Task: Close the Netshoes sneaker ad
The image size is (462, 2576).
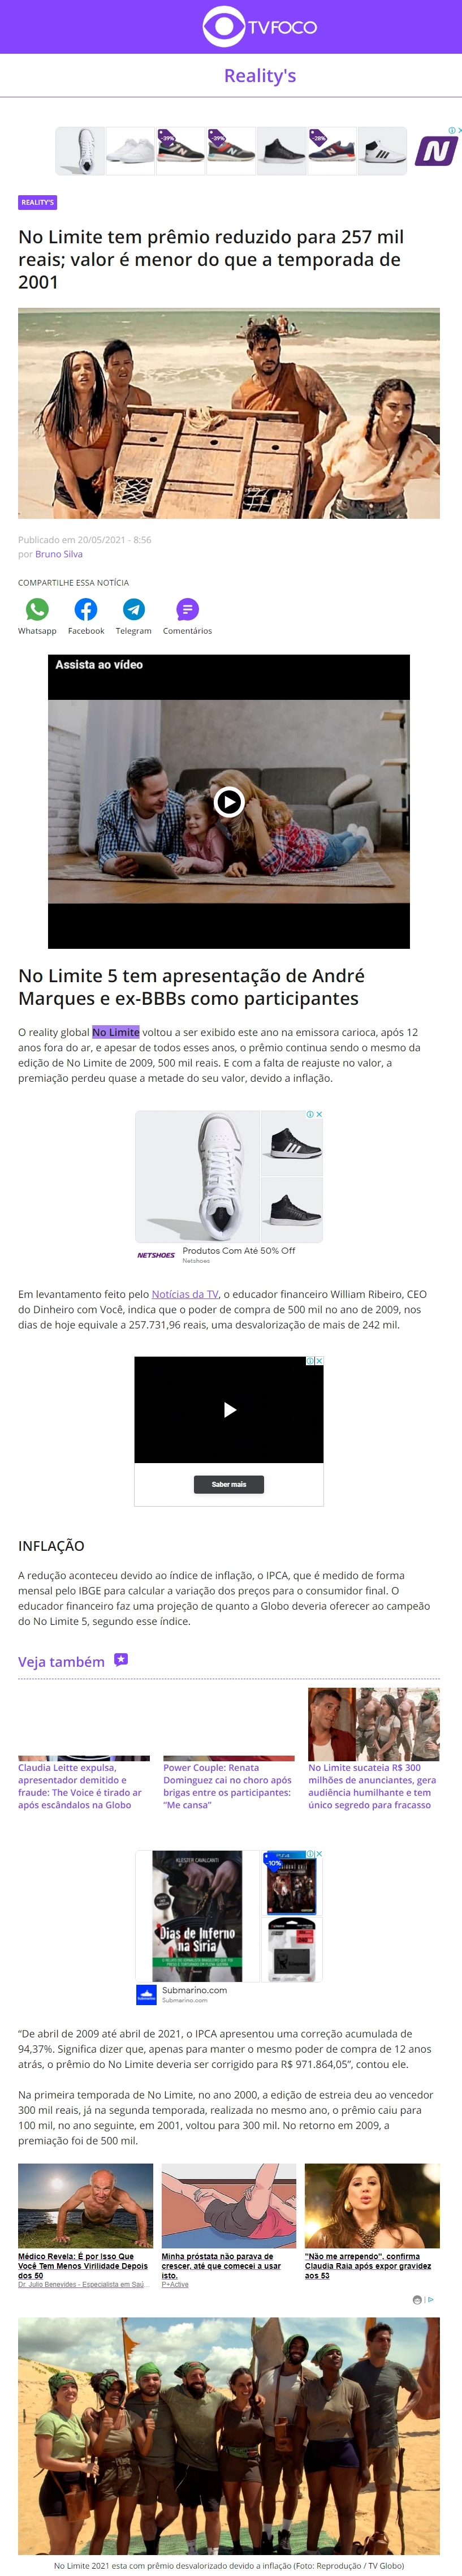Action: (319, 1114)
